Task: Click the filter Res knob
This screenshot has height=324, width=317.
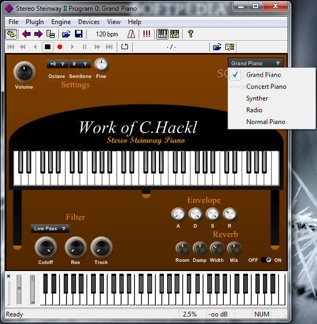Action: pos(76,247)
